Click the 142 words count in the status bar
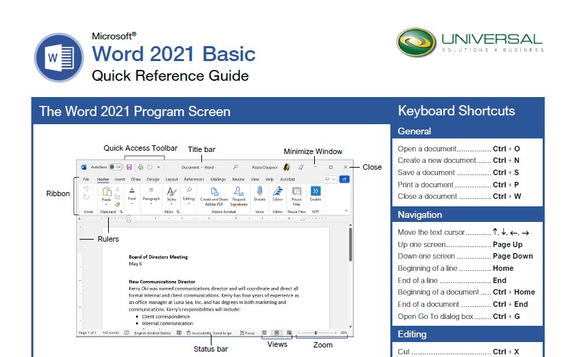Image resolution: width=576 pixels, height=357 pixels. point(111,333)
